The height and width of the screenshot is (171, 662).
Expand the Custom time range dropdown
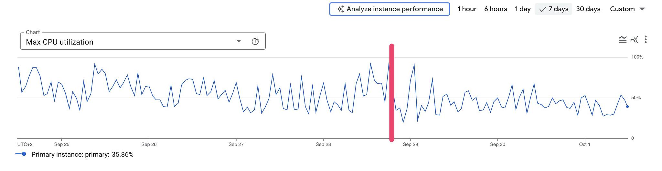click(x=627, y=9)
